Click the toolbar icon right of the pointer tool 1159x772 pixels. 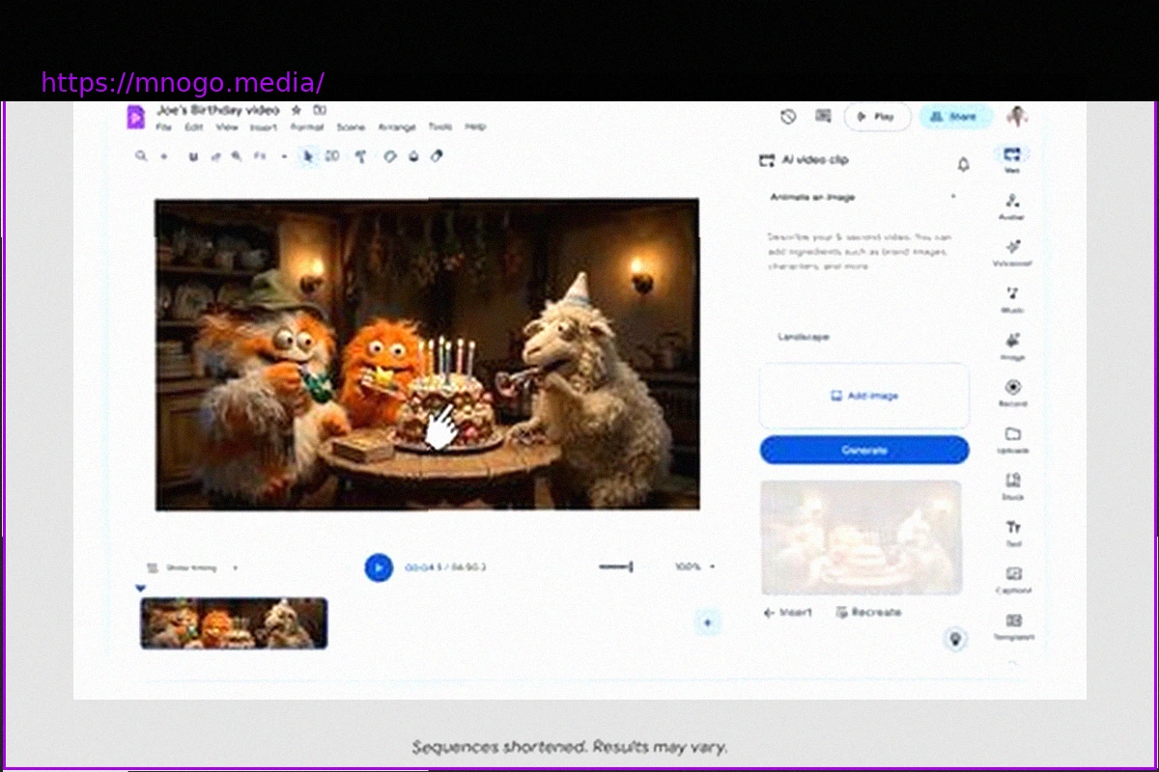tap(332, 155)
